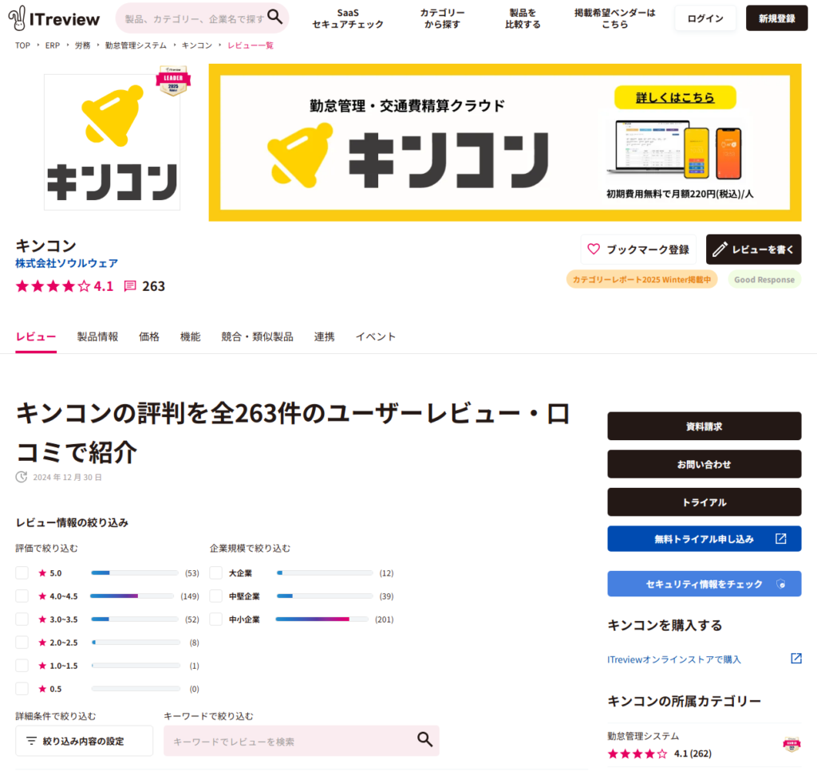
Task: Click the review count 263 number
Action: tap(154, 286)
